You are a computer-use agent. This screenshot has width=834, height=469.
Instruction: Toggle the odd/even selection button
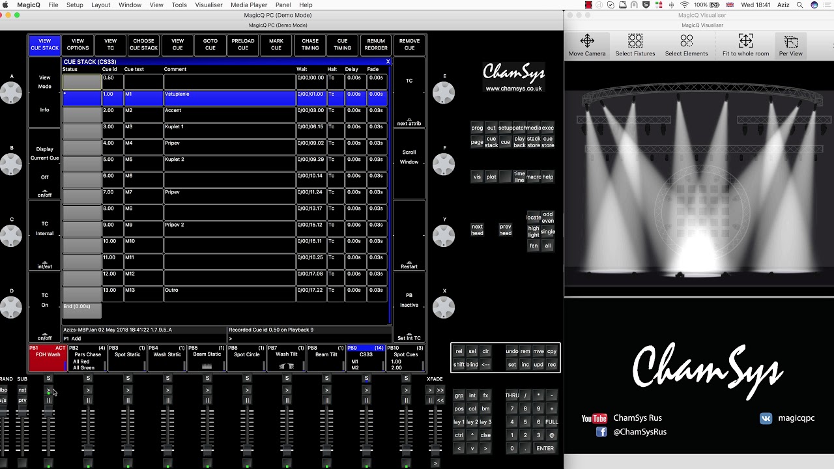548,218
